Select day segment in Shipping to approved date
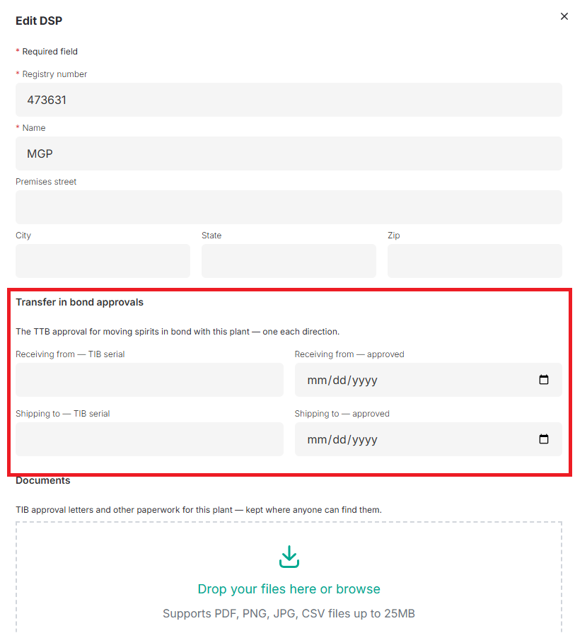 pos(339,440)
